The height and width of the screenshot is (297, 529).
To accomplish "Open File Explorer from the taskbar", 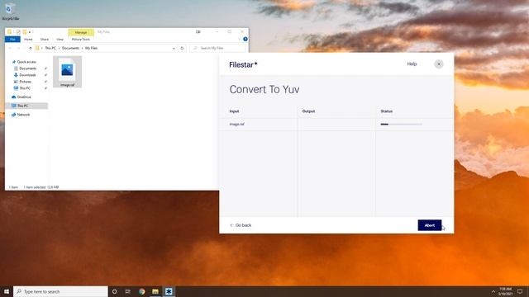I will (x=155, y=291).
